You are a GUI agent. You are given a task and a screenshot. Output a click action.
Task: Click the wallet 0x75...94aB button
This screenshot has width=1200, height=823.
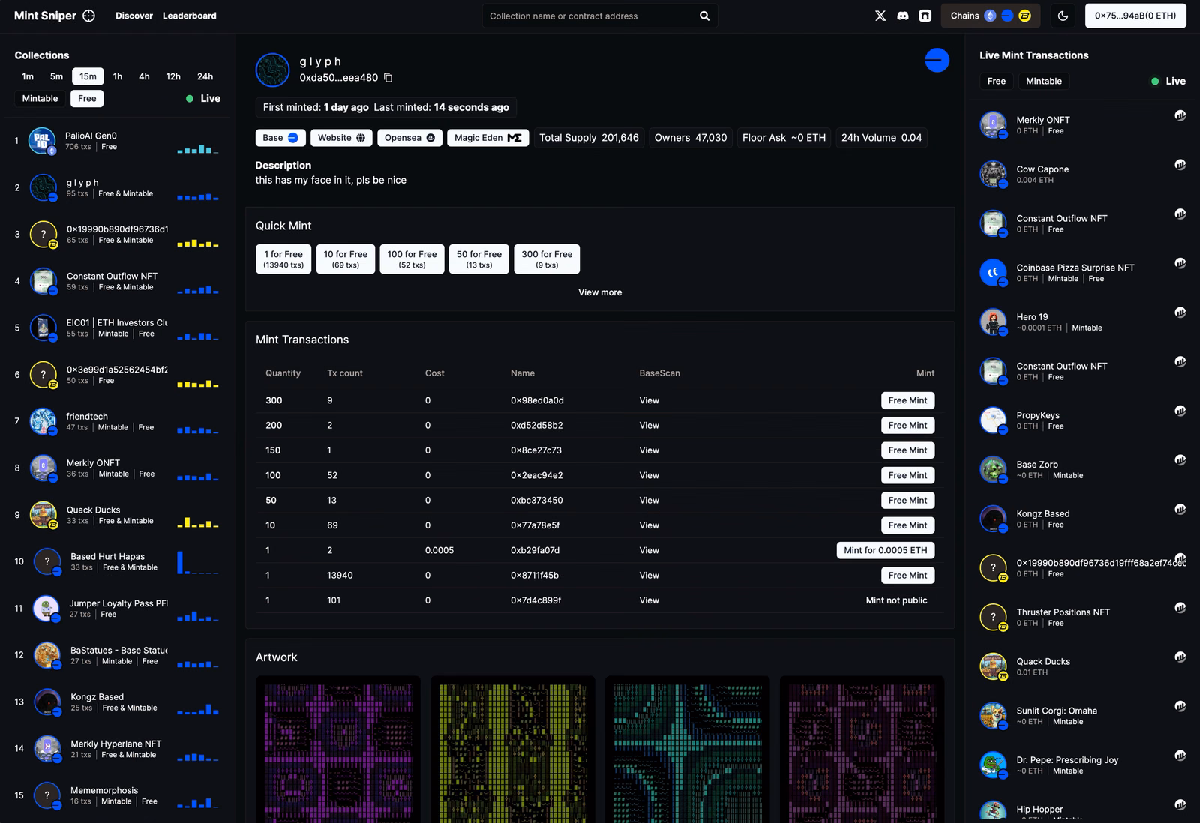pos(1135,16)
